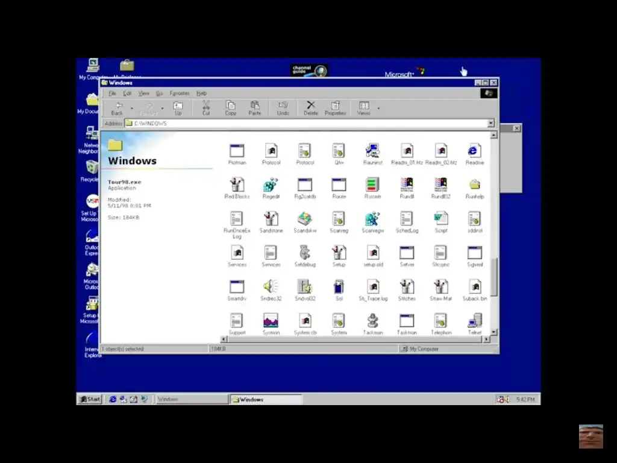
Task: Launch Internet Explorer from Quick Launch
Action: click(x=113, y=399)
